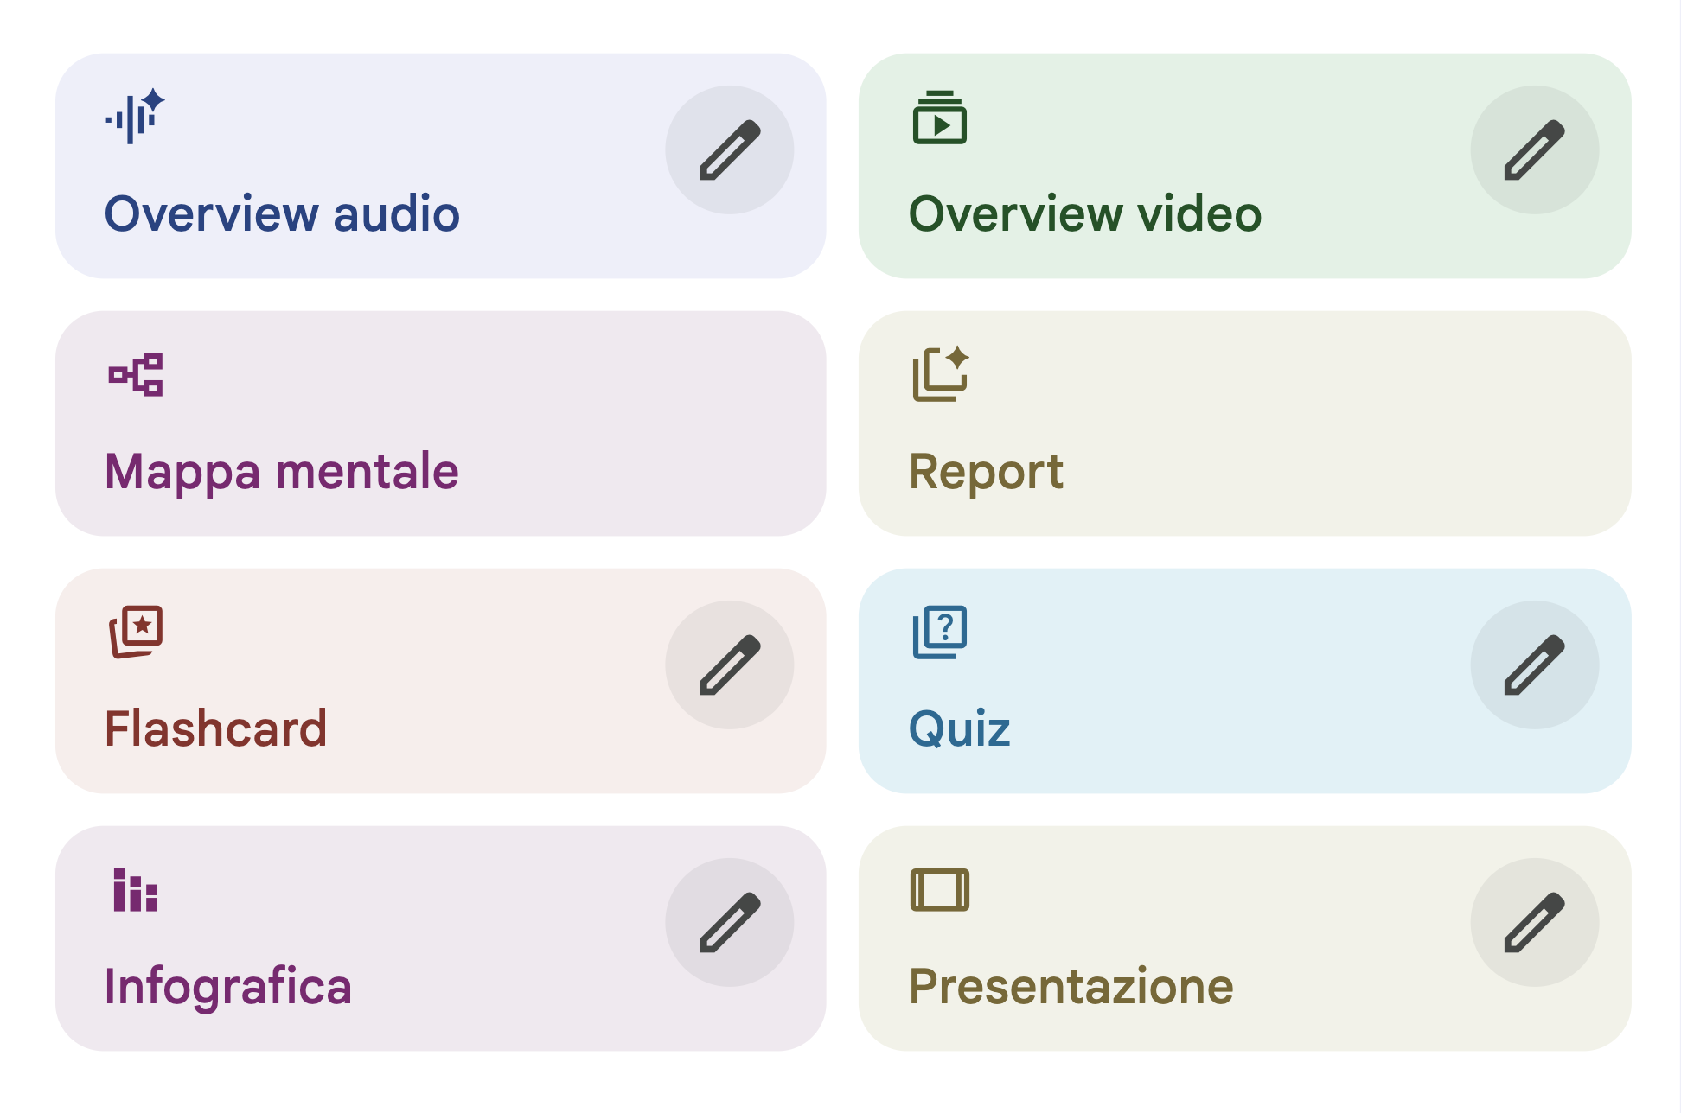Screen dimensions: 1681x1113
Task: Edit Overview audio with pencil button
Action: tap(729, 149)
